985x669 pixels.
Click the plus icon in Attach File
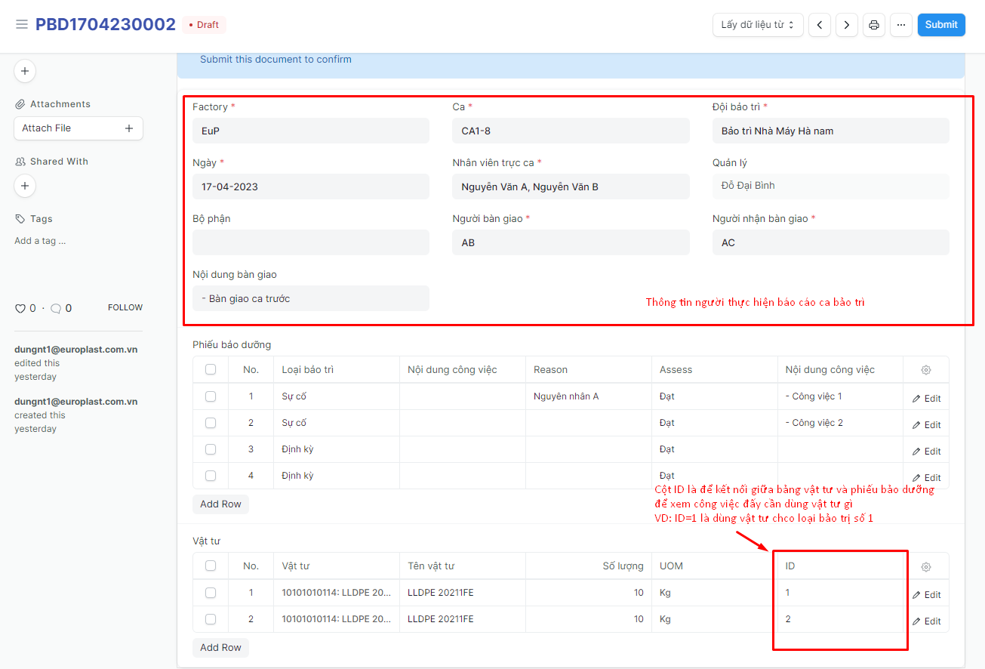tap(128, 128)
